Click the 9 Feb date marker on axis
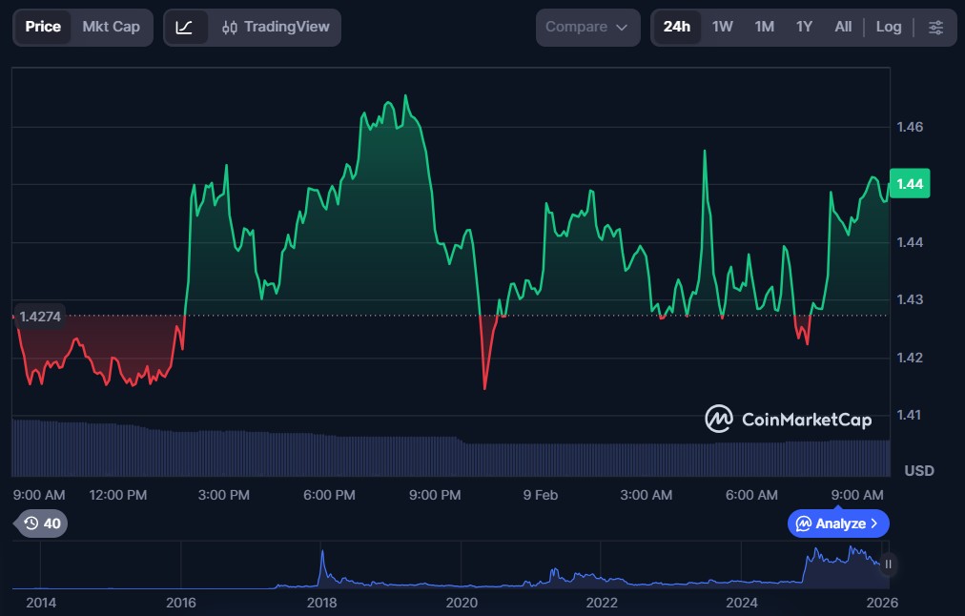Screen dimensions: 965x616 click(x=540, y=495)
